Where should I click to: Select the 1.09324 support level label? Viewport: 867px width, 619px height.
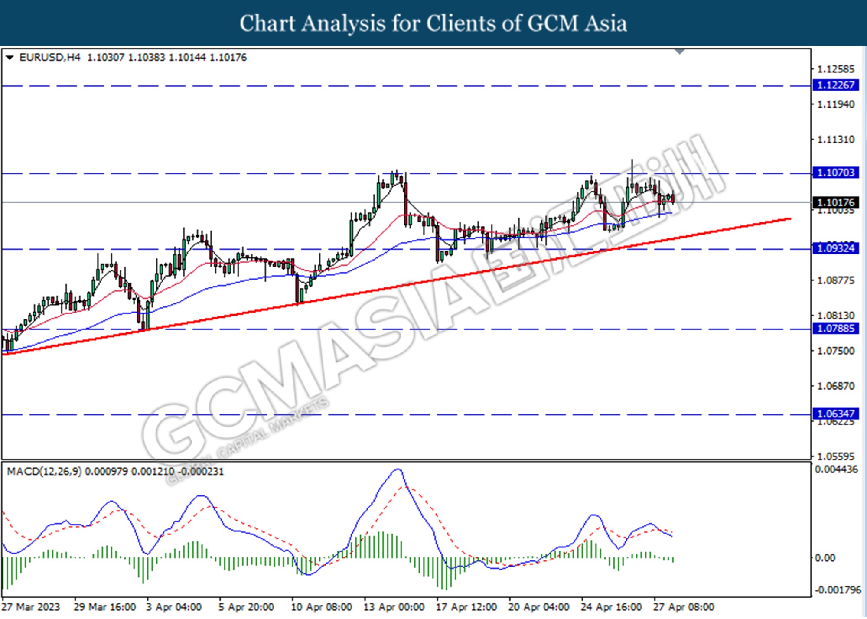[835, 248]
